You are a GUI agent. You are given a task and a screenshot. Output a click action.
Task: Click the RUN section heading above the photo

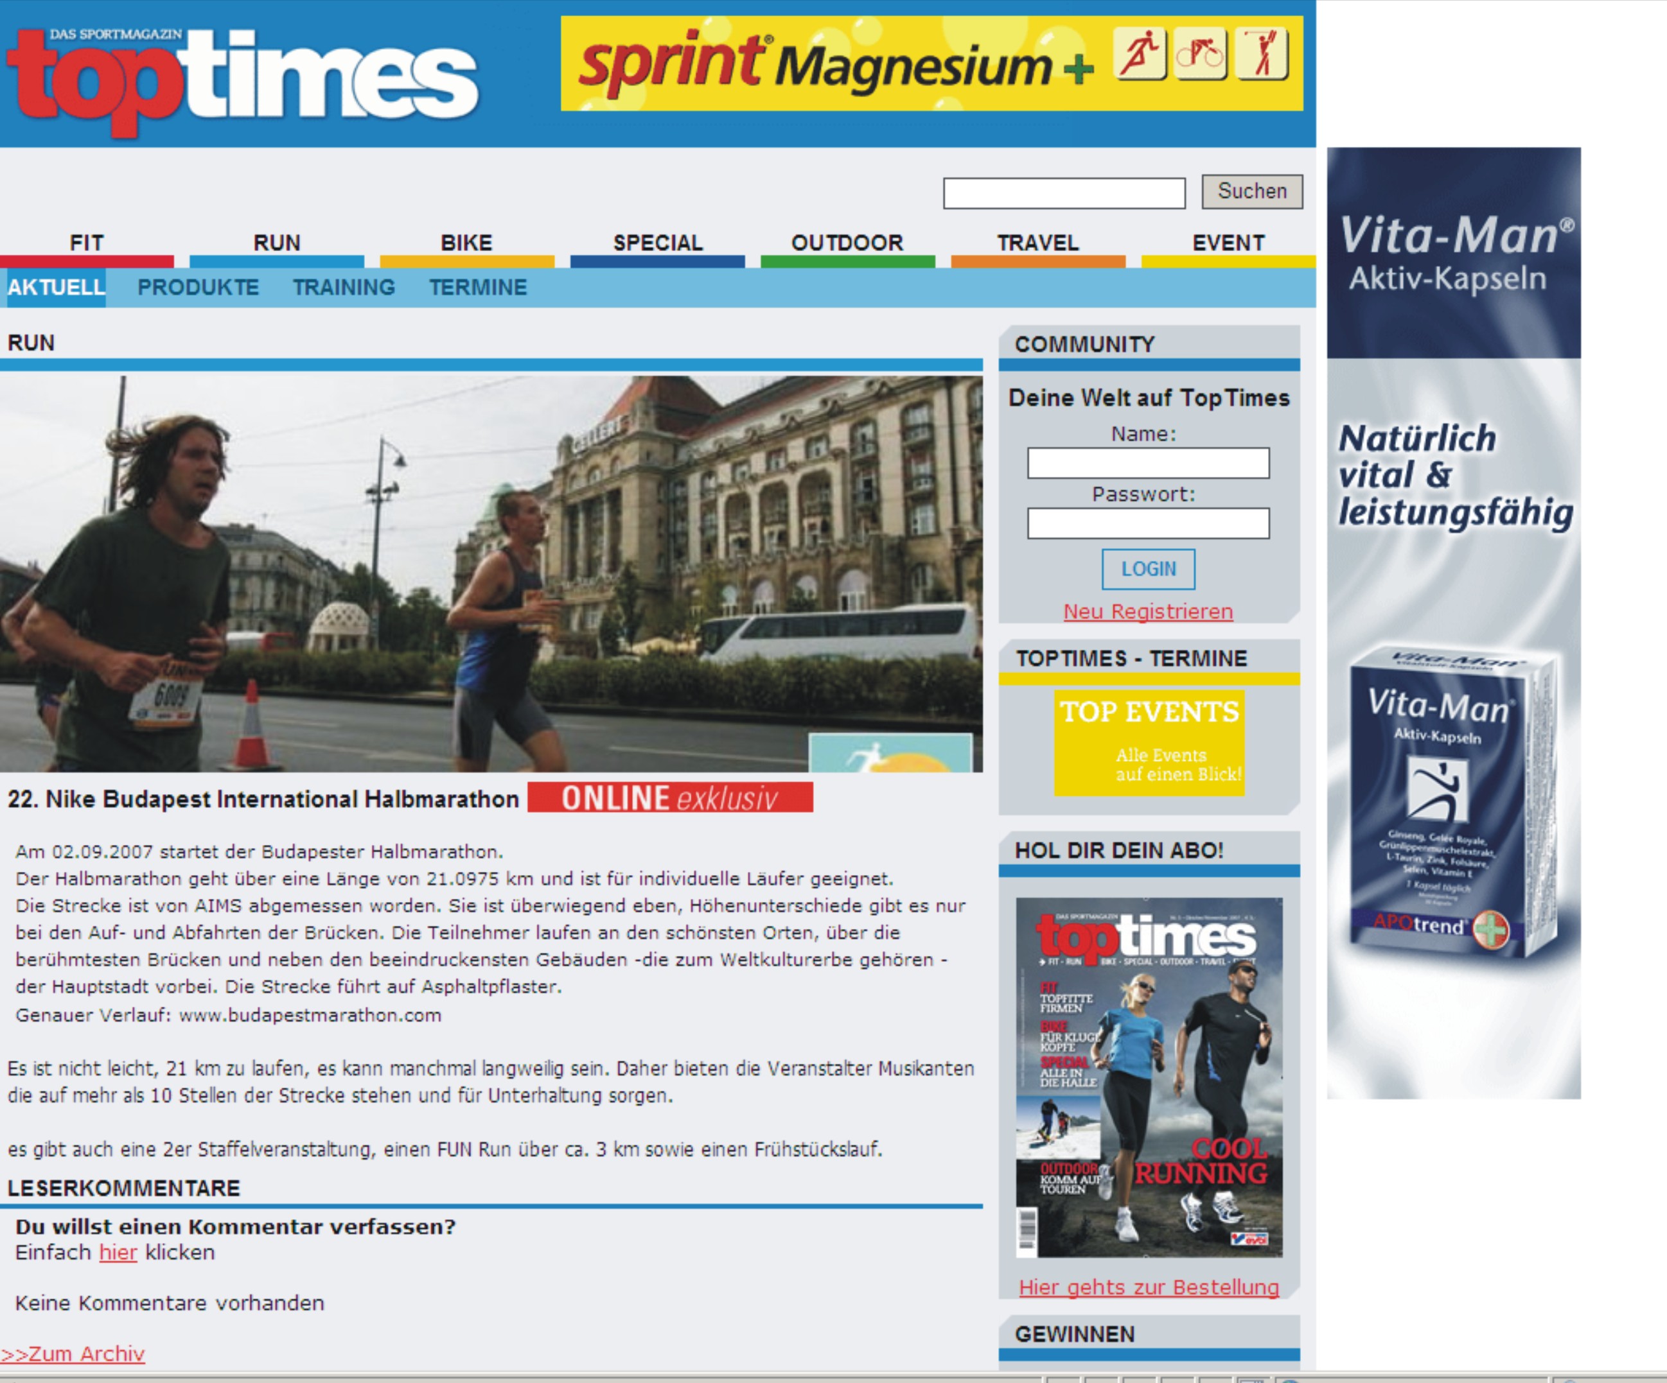click(x=31, y=343)
